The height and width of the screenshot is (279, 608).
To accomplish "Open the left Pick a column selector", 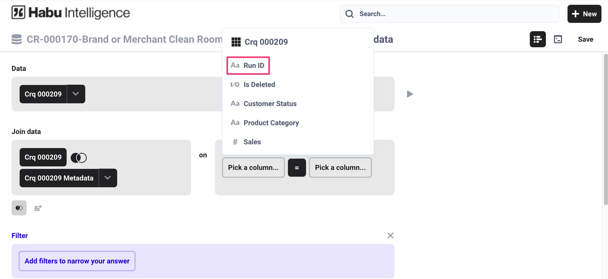I will point(253,167).
